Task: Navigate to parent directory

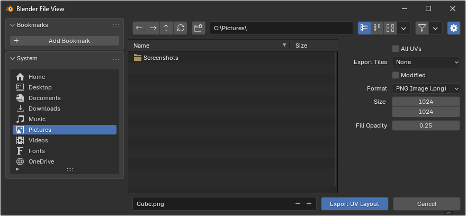Action: [x=167, y=28]
